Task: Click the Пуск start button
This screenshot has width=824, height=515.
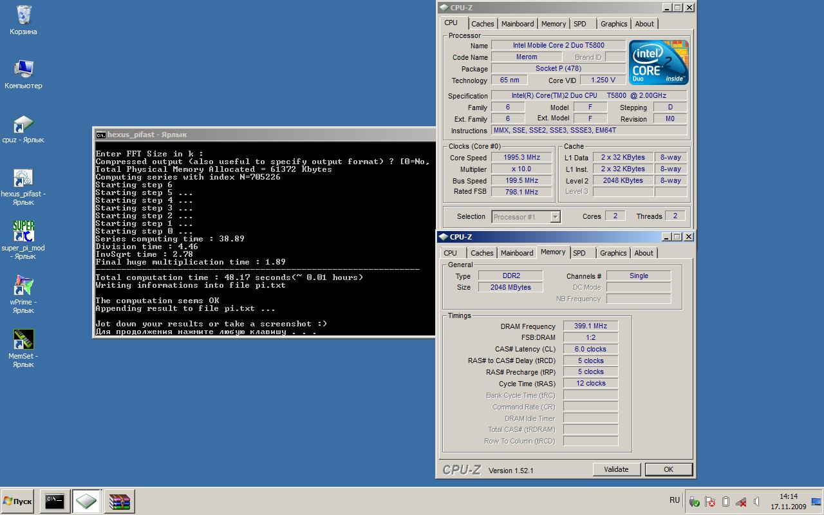Action: [18, 501]
